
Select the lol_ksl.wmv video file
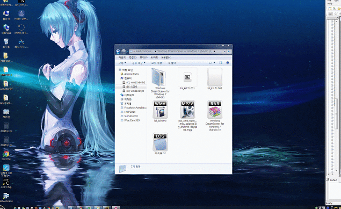pyautogui.click(x=160, y=111)
